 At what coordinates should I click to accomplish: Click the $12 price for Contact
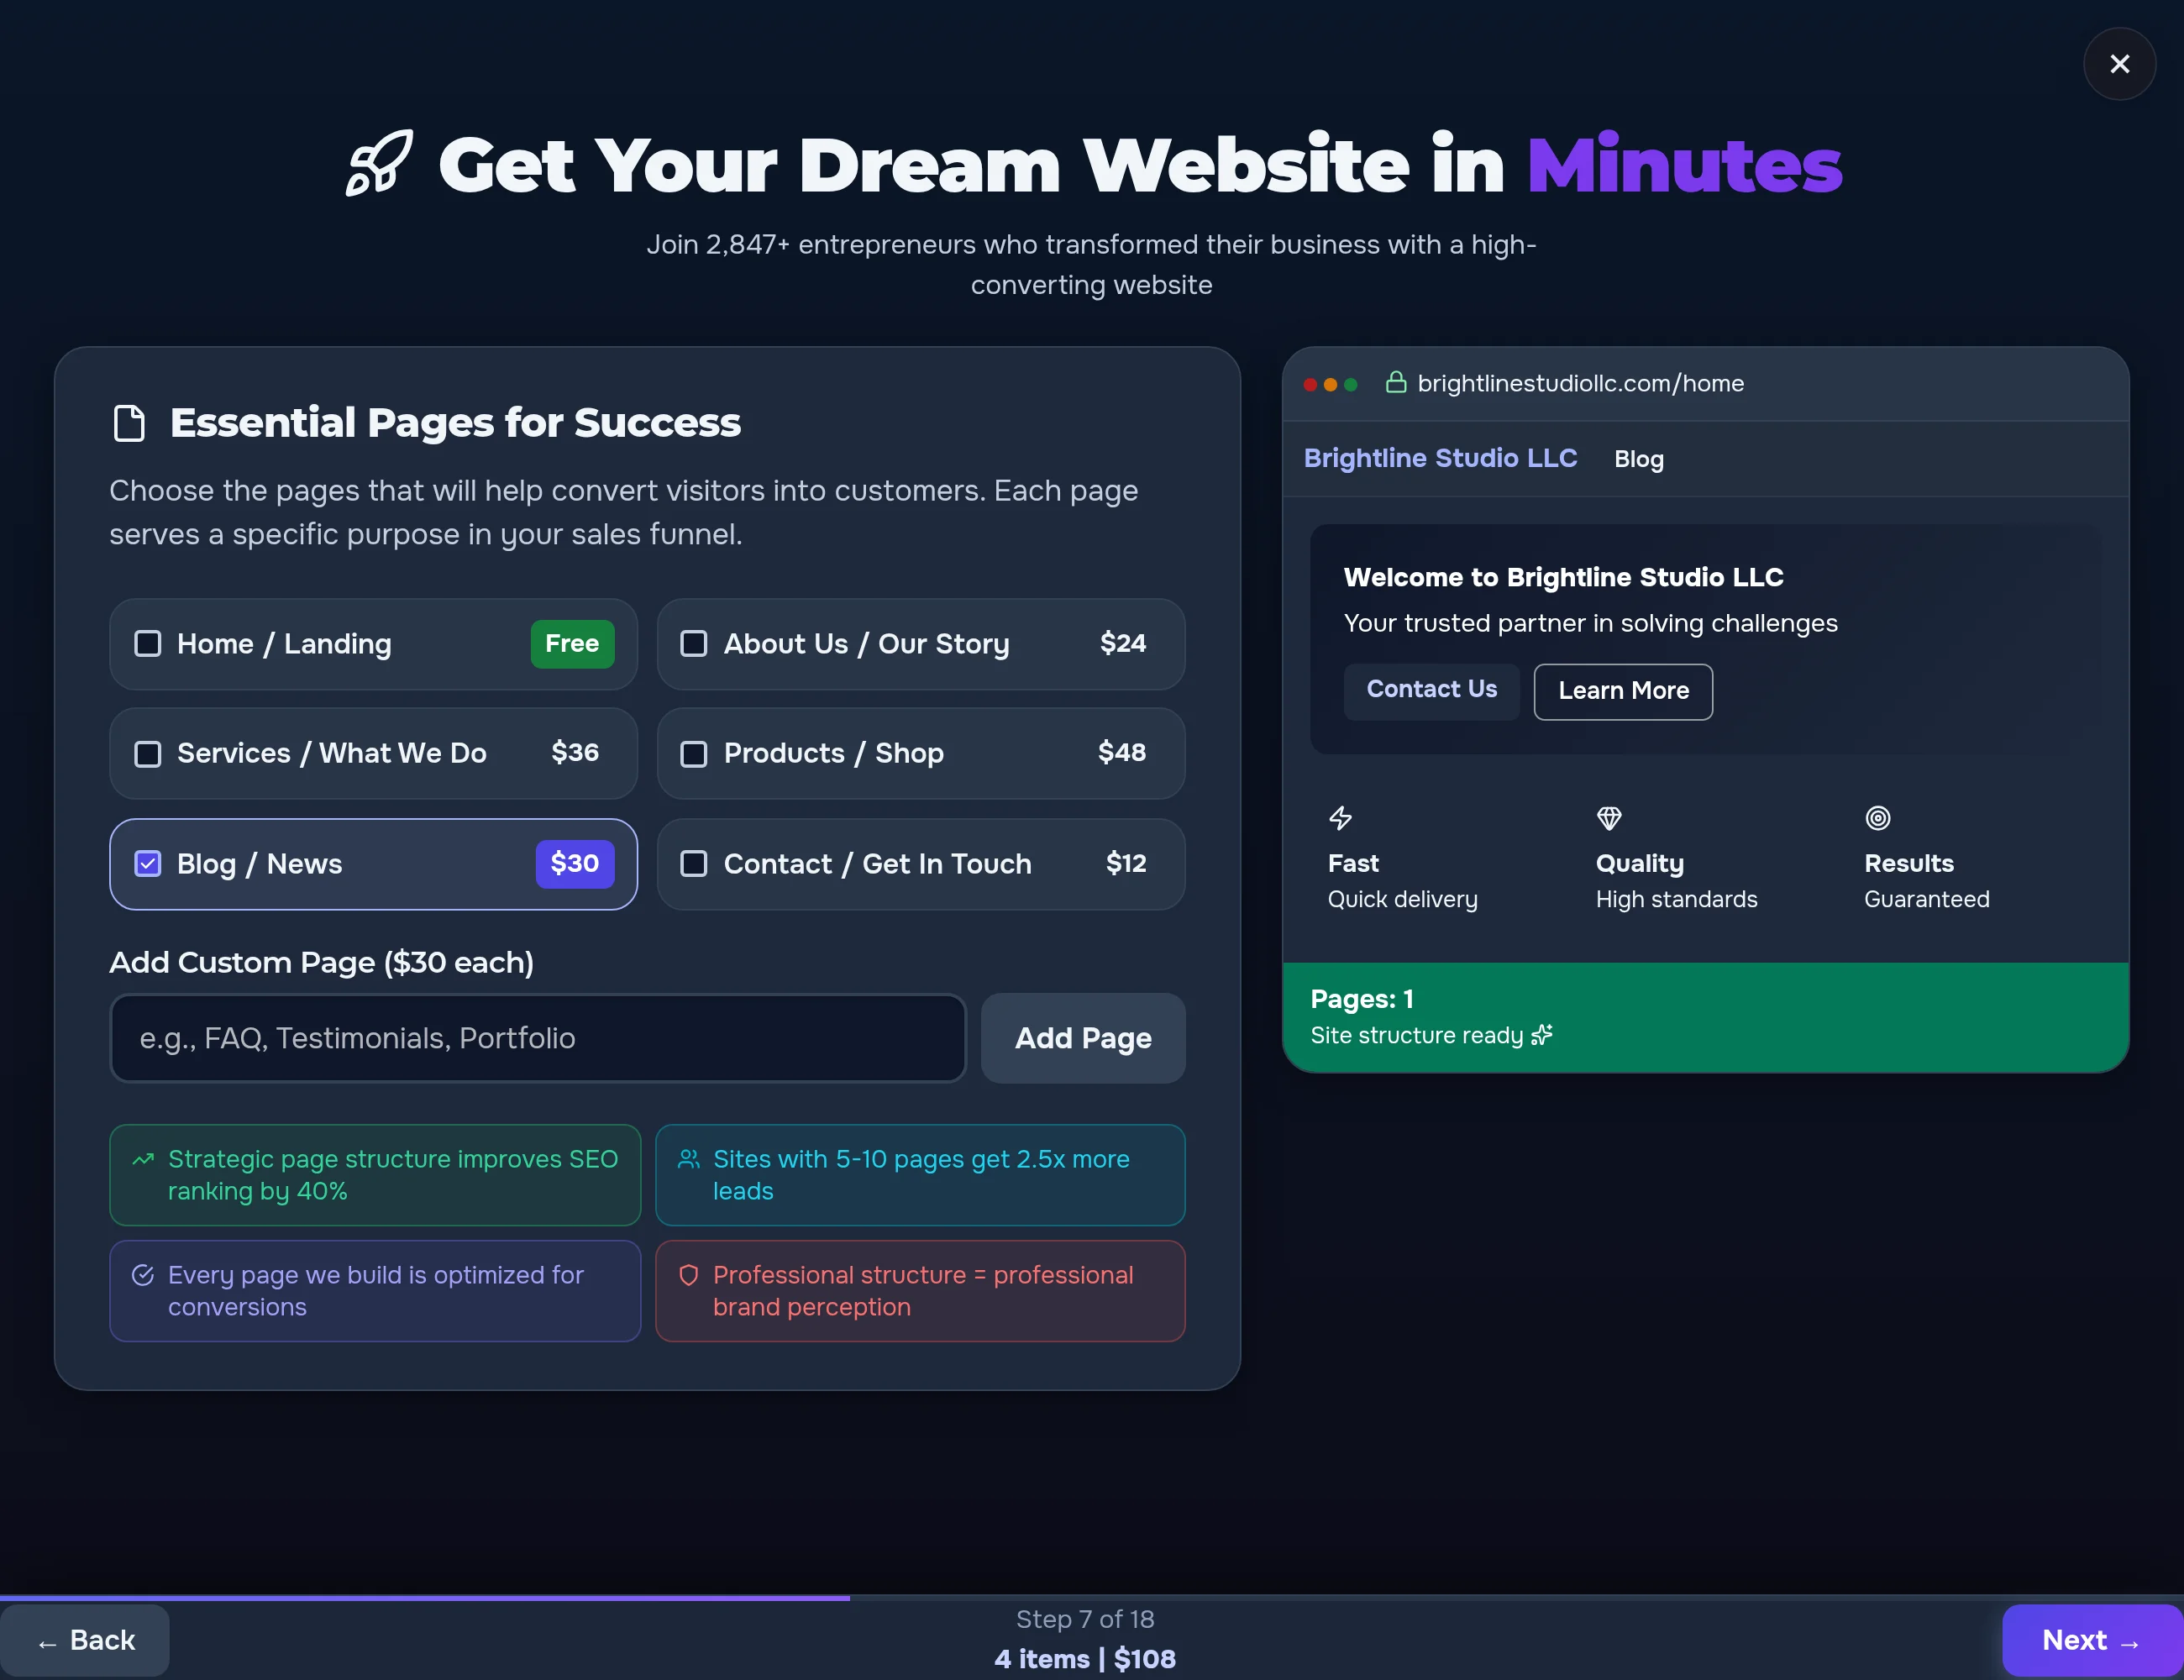click(1125, 863)
